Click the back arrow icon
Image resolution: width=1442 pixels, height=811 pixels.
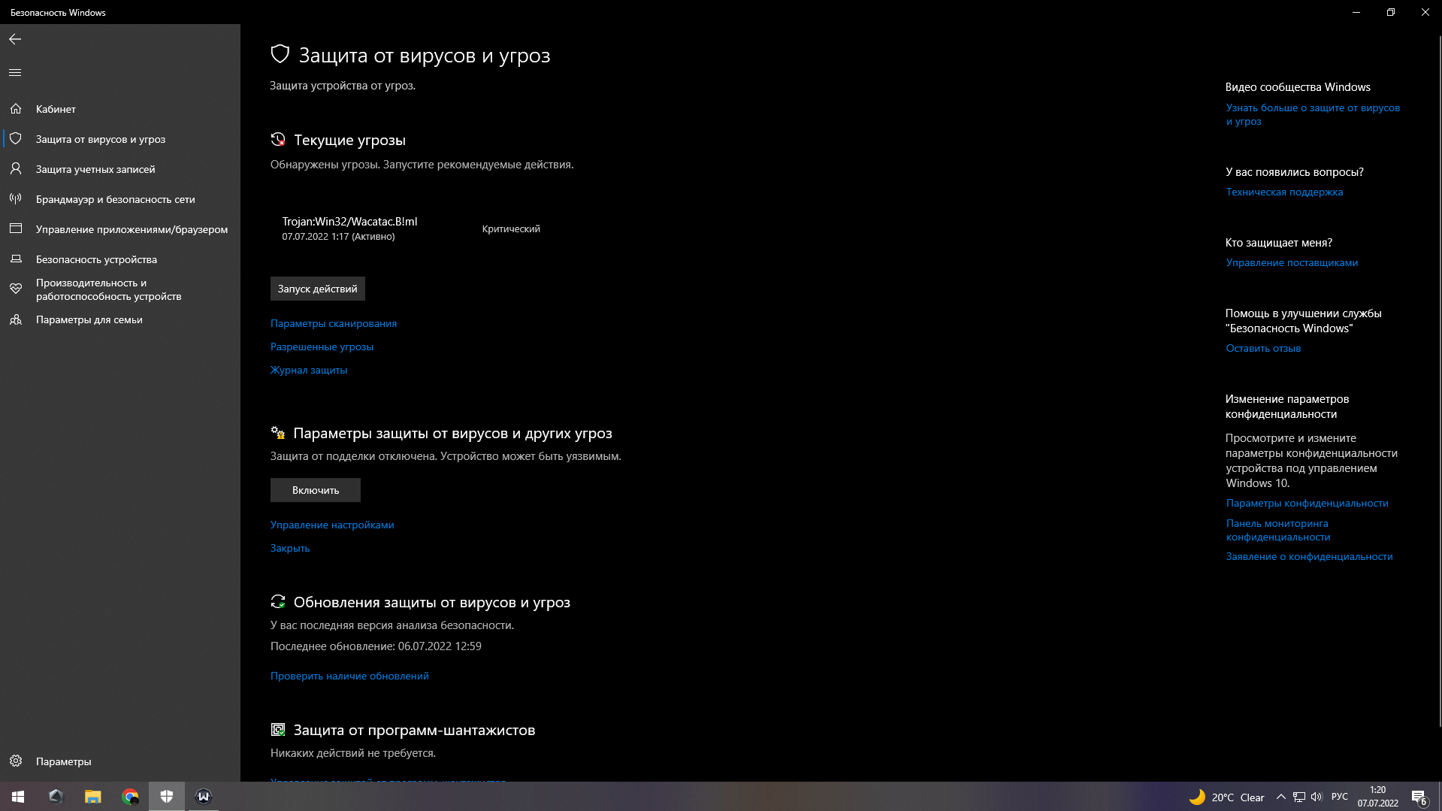point(15,39)
